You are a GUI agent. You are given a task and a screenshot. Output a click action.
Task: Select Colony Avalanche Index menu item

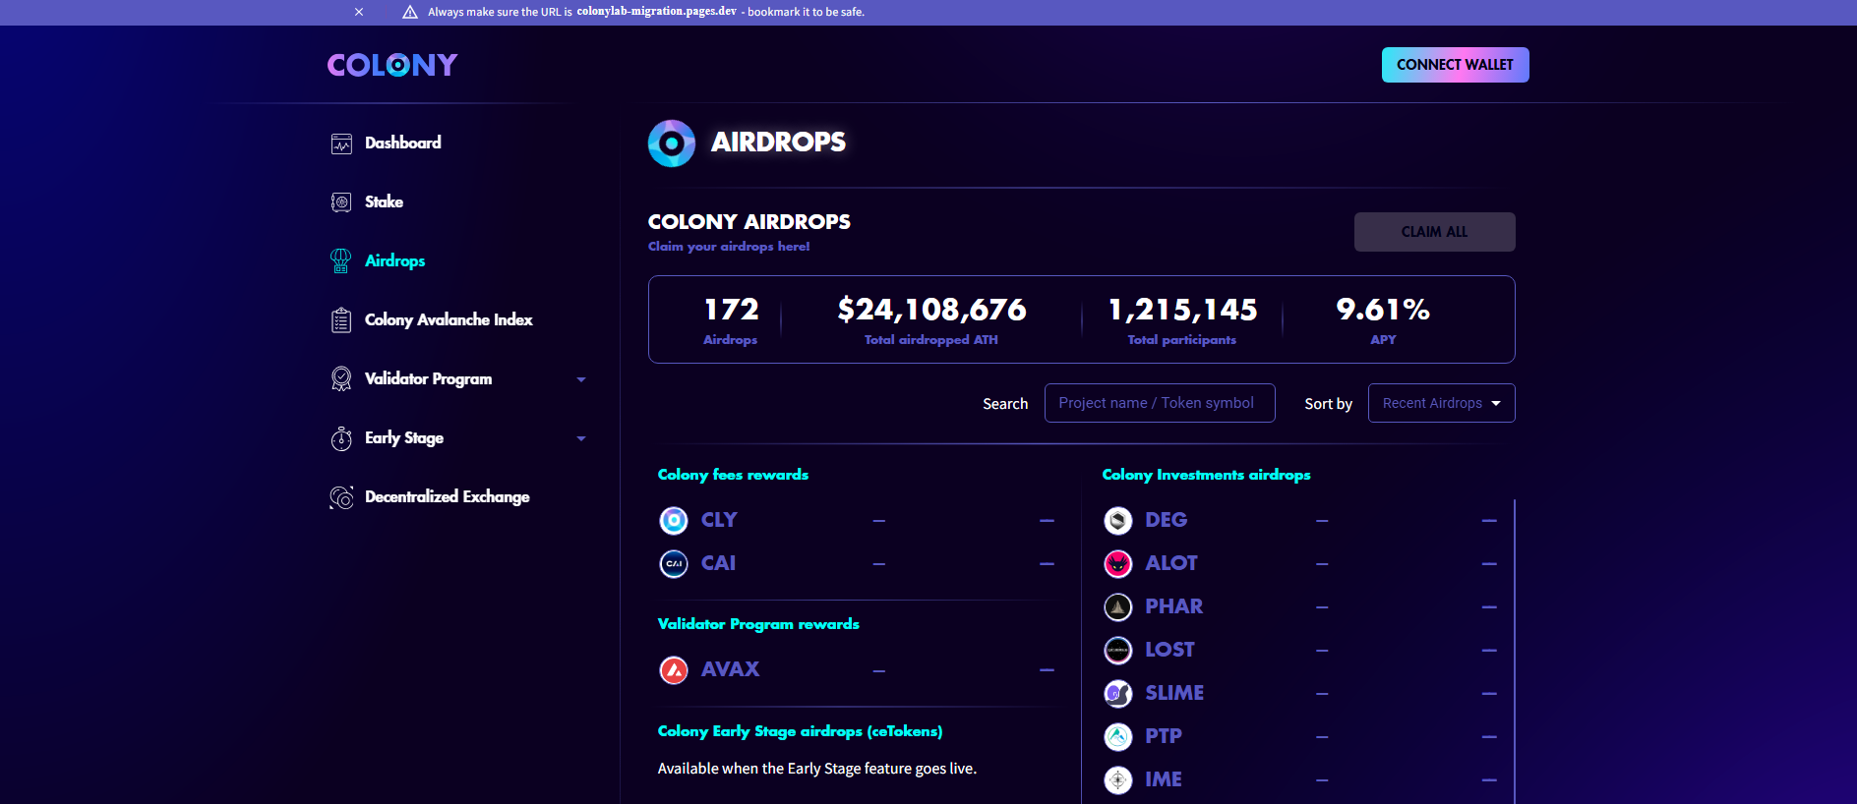[449, 319]
